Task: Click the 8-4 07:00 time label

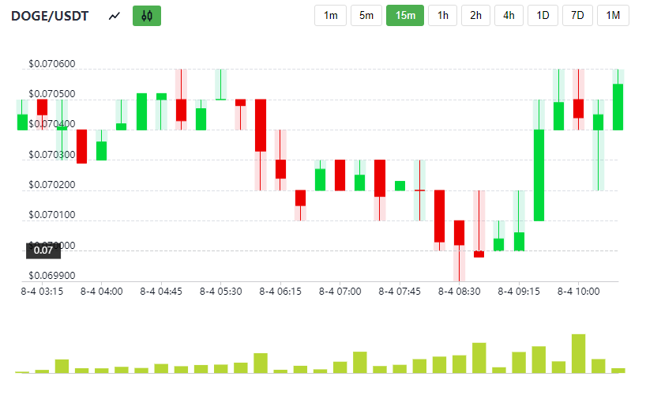Action: [340, 292]
